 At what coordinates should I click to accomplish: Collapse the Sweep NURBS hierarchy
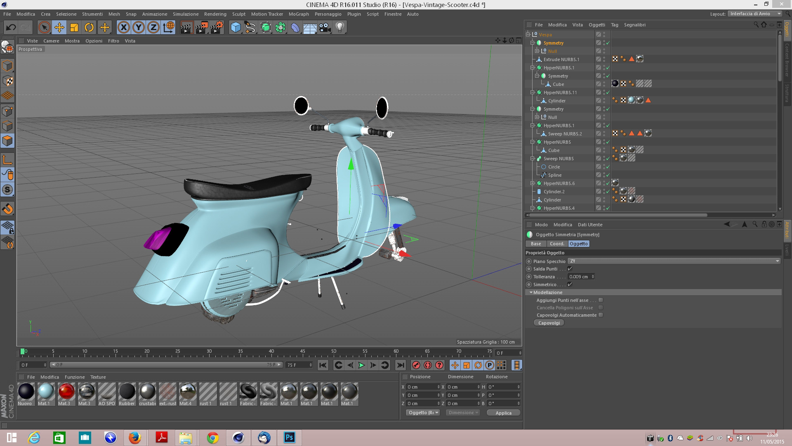tap(533, 159)
